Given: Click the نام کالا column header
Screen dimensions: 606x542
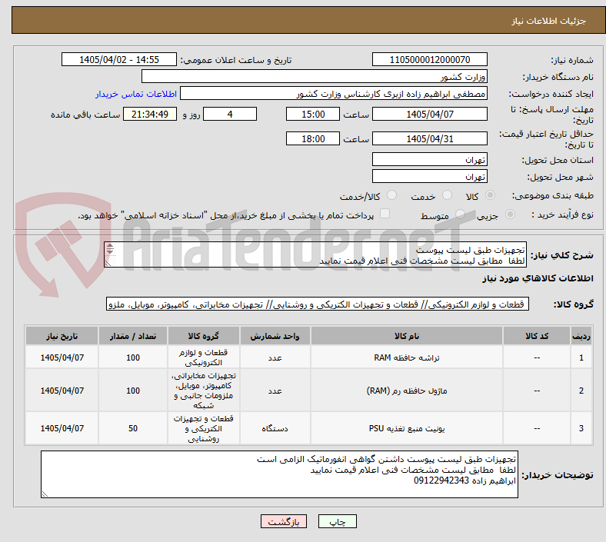Looking at the screenshot, I should click(407, 336).
